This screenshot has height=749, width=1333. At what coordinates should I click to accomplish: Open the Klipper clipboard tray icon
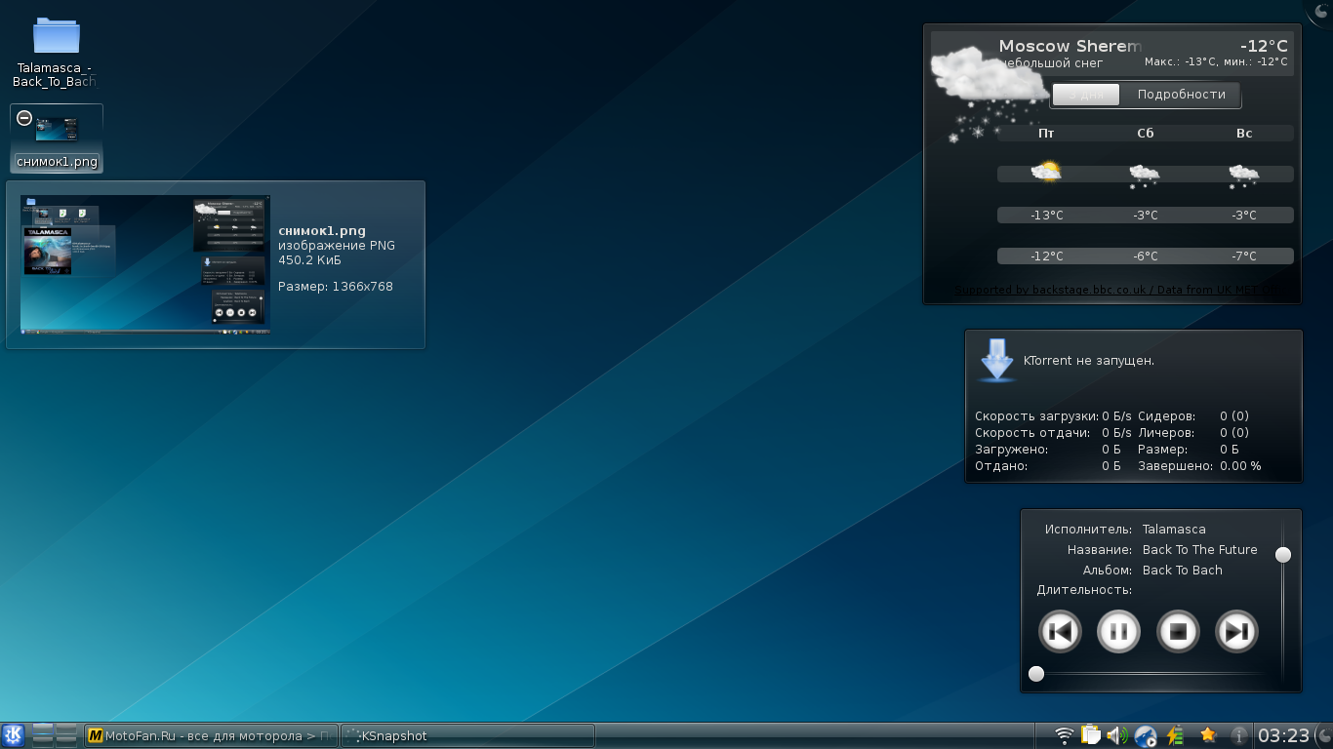point(1091,735)
